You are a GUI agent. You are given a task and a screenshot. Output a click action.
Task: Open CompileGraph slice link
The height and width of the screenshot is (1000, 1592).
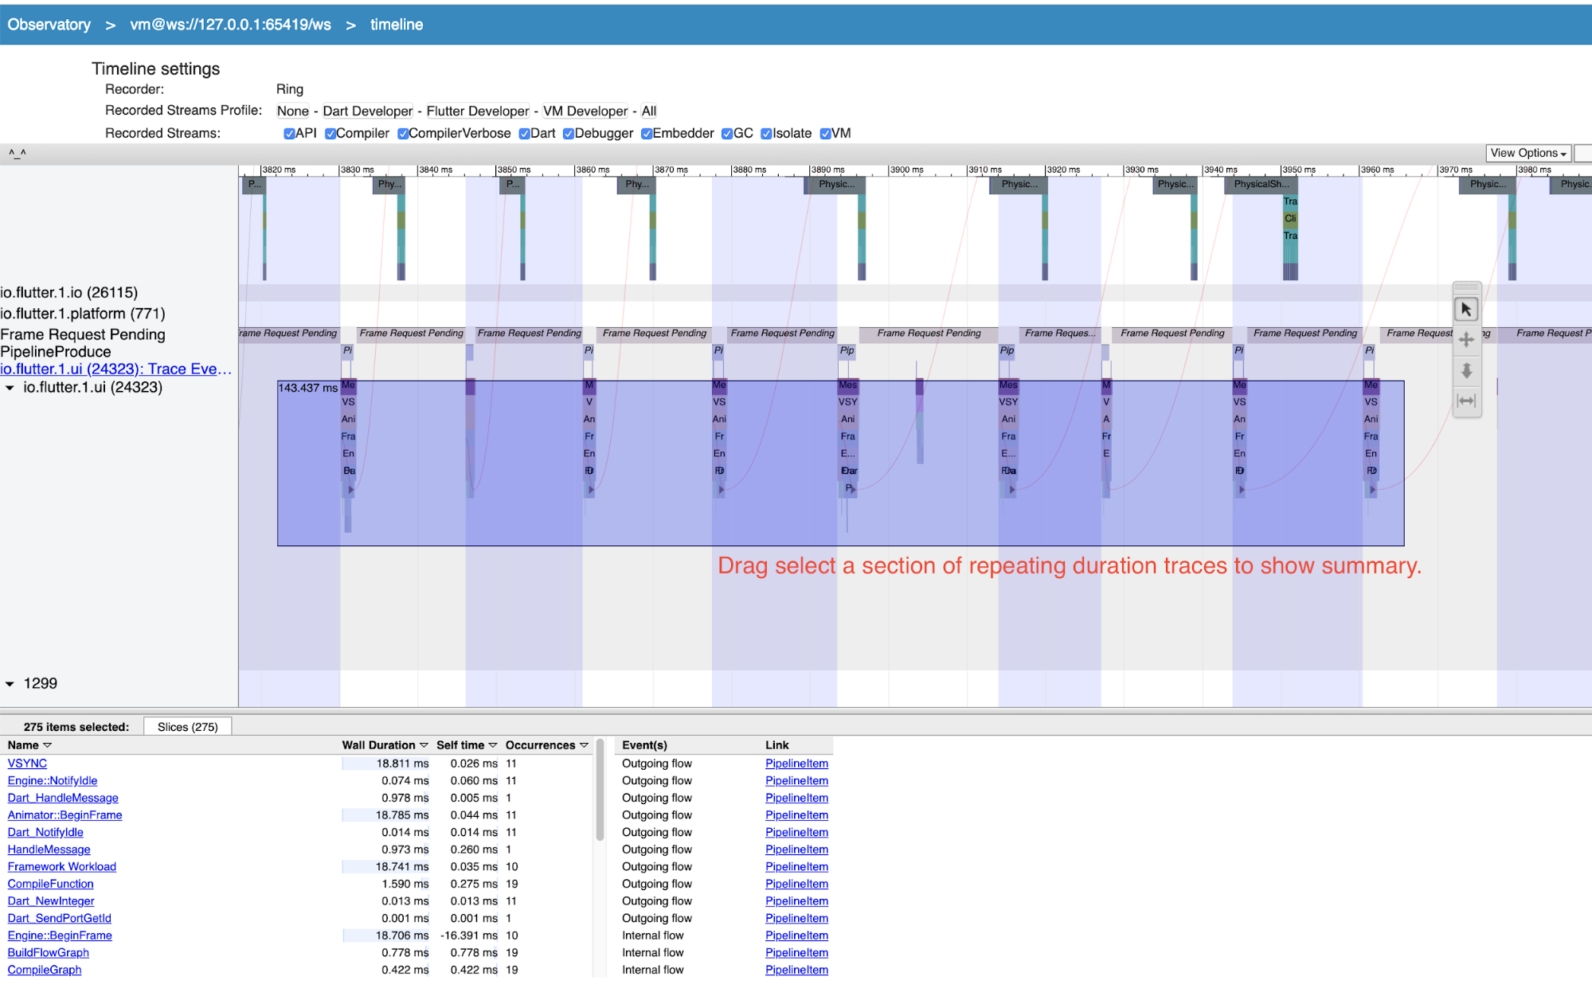tap(44, 970)
